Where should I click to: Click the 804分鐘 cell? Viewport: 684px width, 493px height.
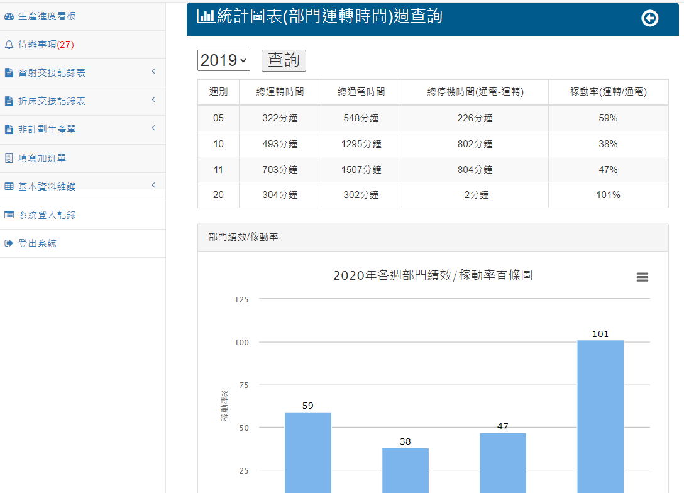point(475,170)
